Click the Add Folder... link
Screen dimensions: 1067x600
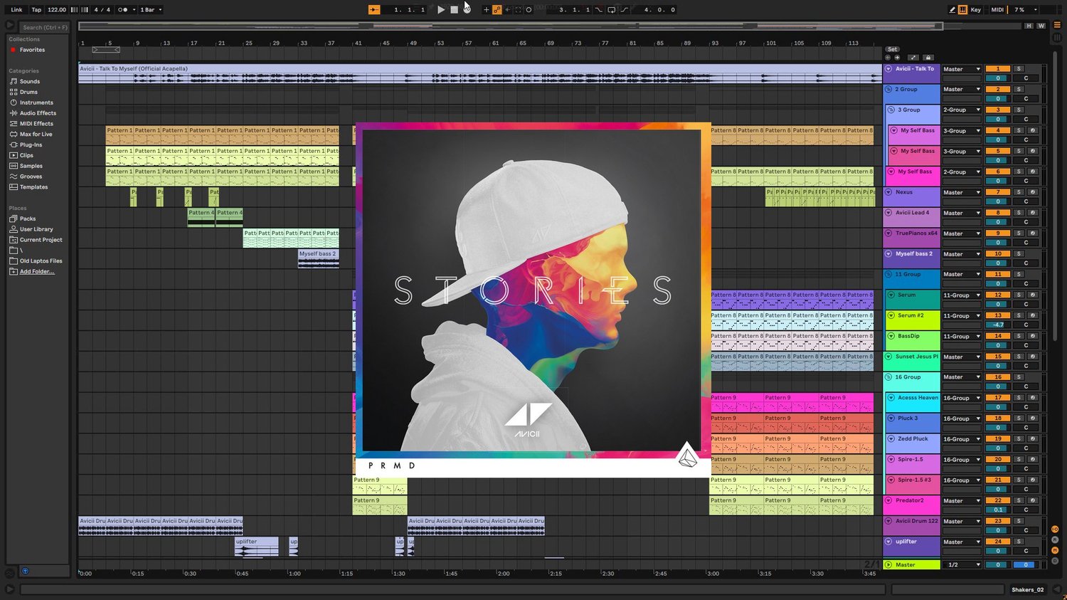(x=37, y=271)
